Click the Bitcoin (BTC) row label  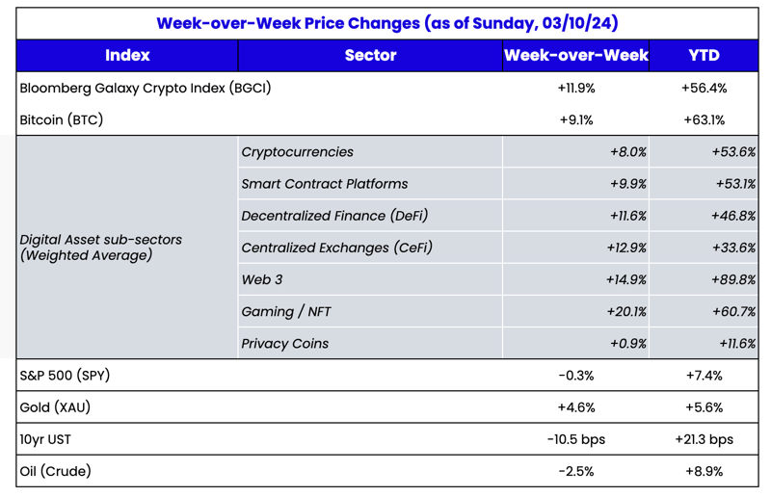click(62, 120)
